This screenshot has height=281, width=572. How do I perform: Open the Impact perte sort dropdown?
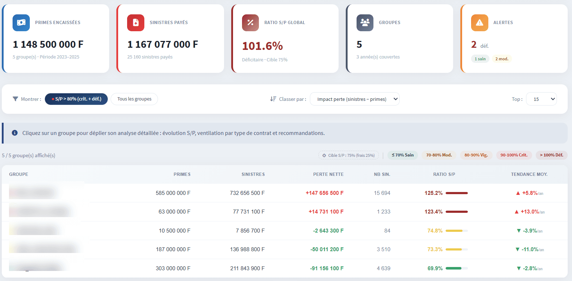coord(354,99)
